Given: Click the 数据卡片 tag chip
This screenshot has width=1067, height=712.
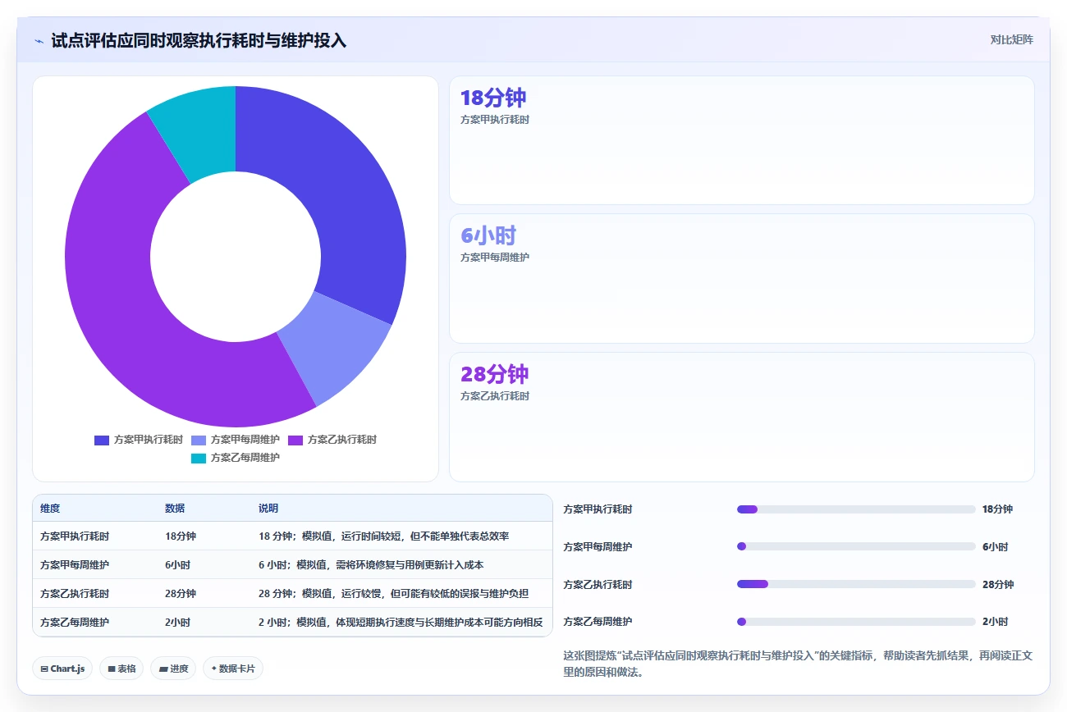Looking at the screenshot, I should point(233,669).
